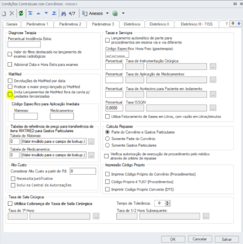Go to previous record up arrow

pos(38,13)
